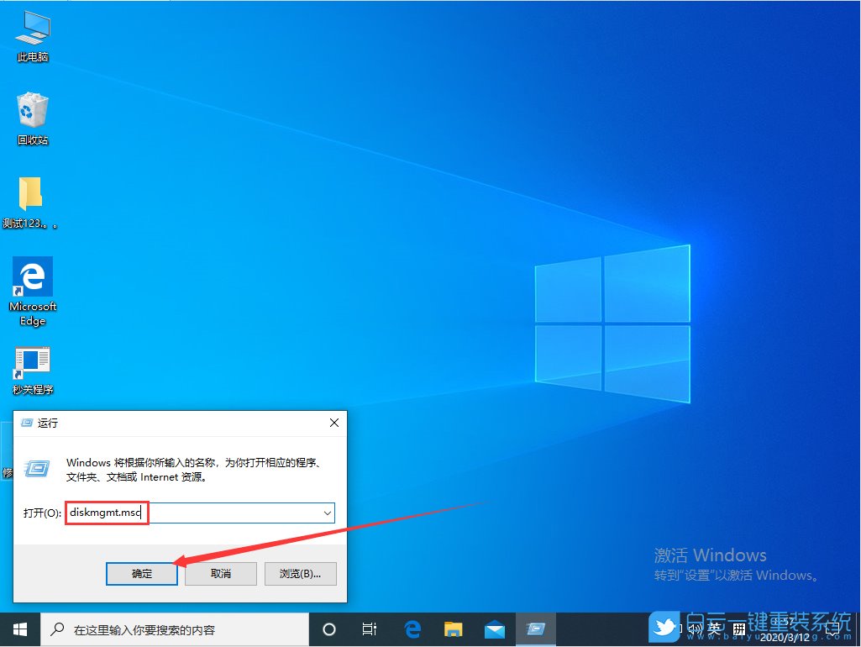This screenshot has width=861, height=647.
Task: Open Mail from the taskbar
Action: pos(495,629)
